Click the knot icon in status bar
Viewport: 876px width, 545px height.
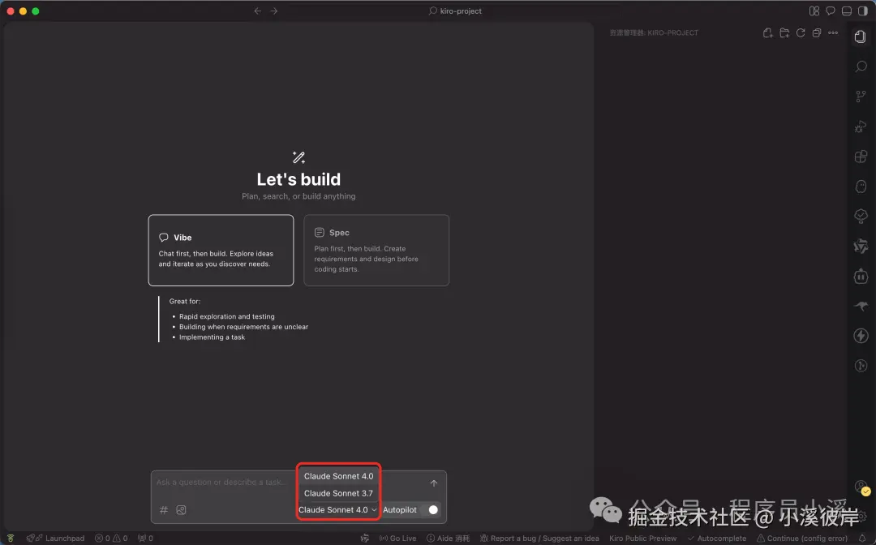[x=365, y=539]
